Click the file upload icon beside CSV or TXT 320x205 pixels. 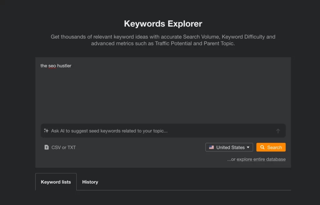coord(47,147)
